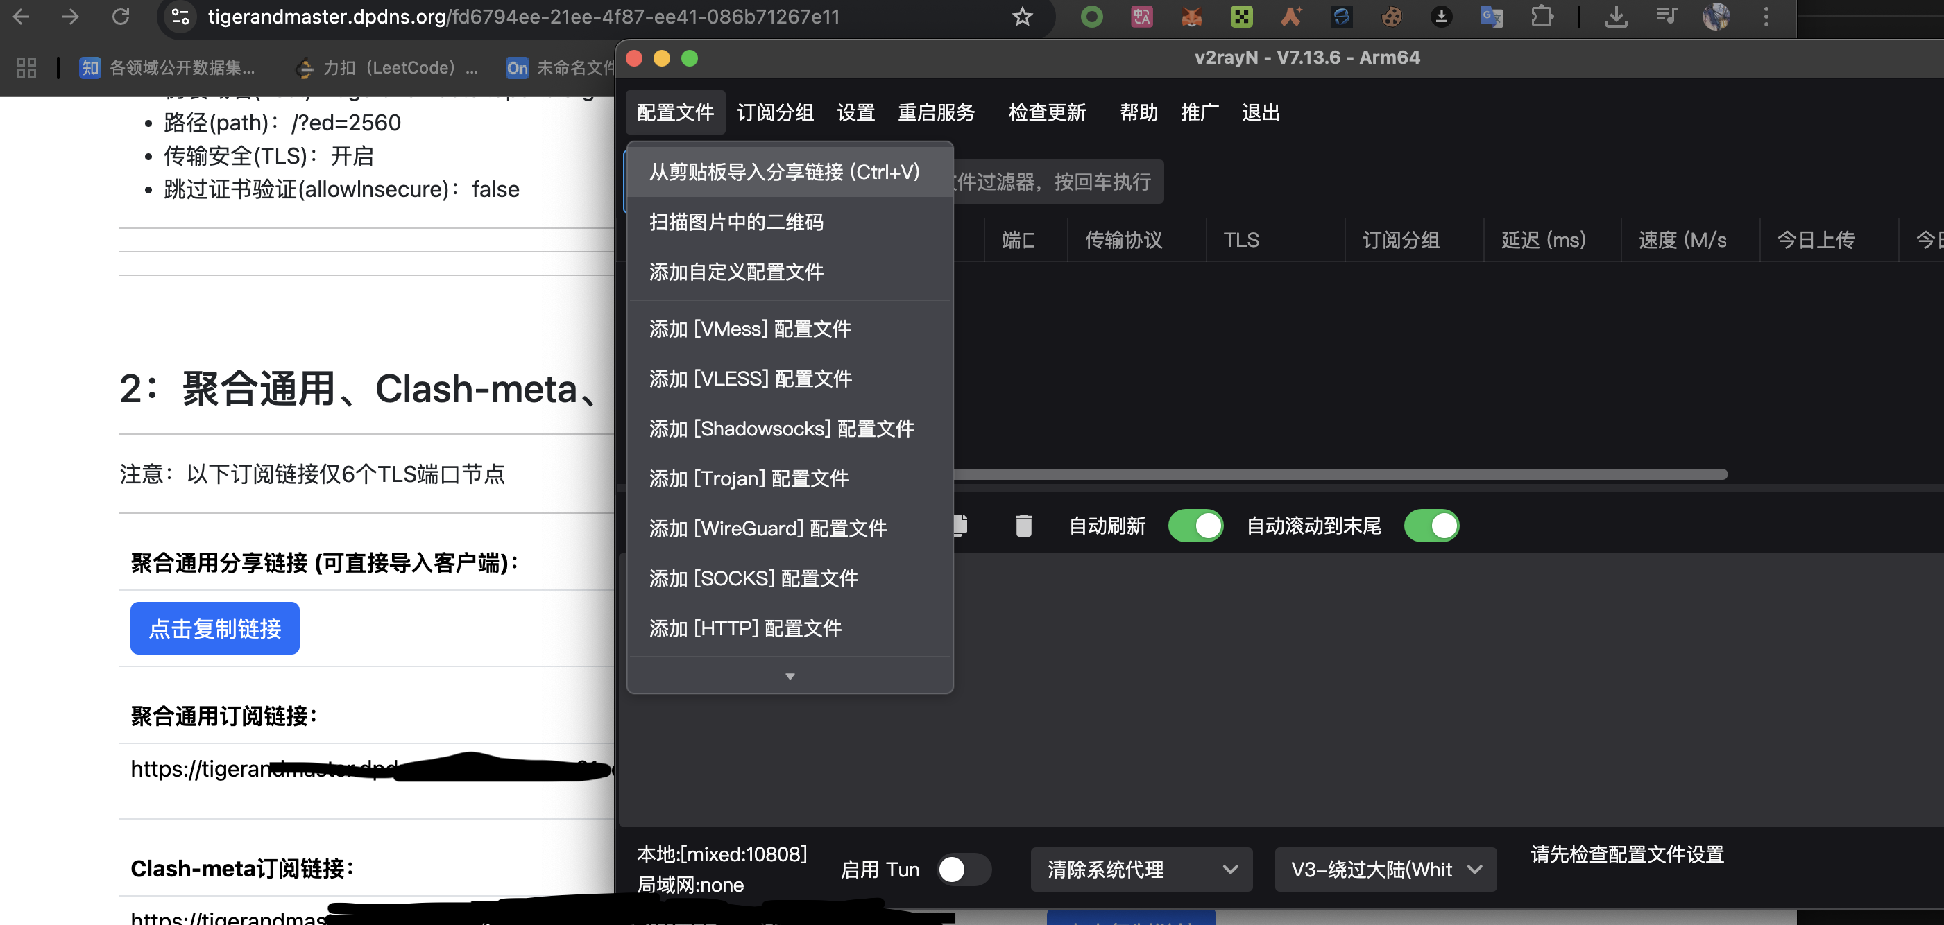Image resolution: width=1944 pixels, height=925 pixels.
Task: Reload the browser page
Action: click(x=121, y=17)
